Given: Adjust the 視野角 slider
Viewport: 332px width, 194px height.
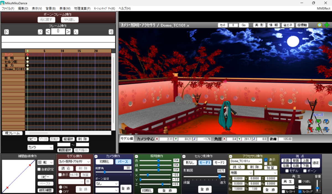Looking at the screenshot, I should [x=113, y=172].
